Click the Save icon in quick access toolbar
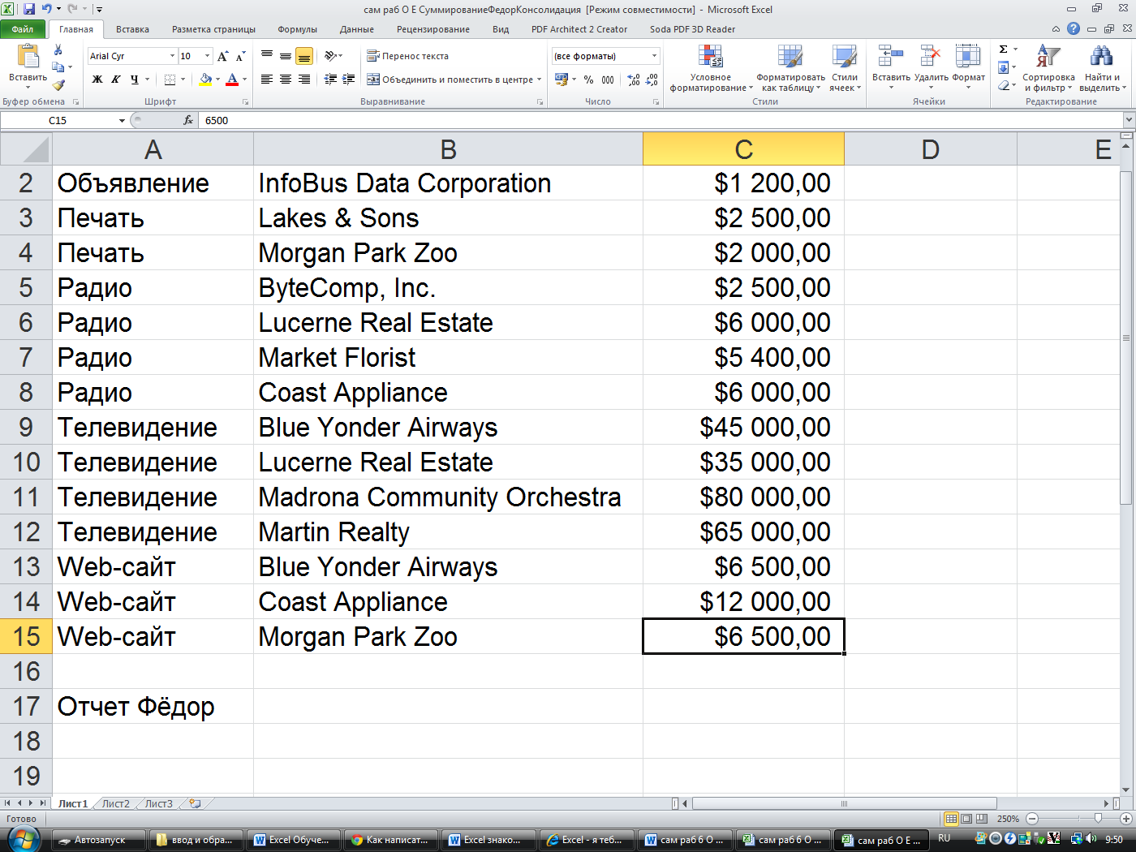Viewport: 1136px width, 852px height. (x=29, y=9)
